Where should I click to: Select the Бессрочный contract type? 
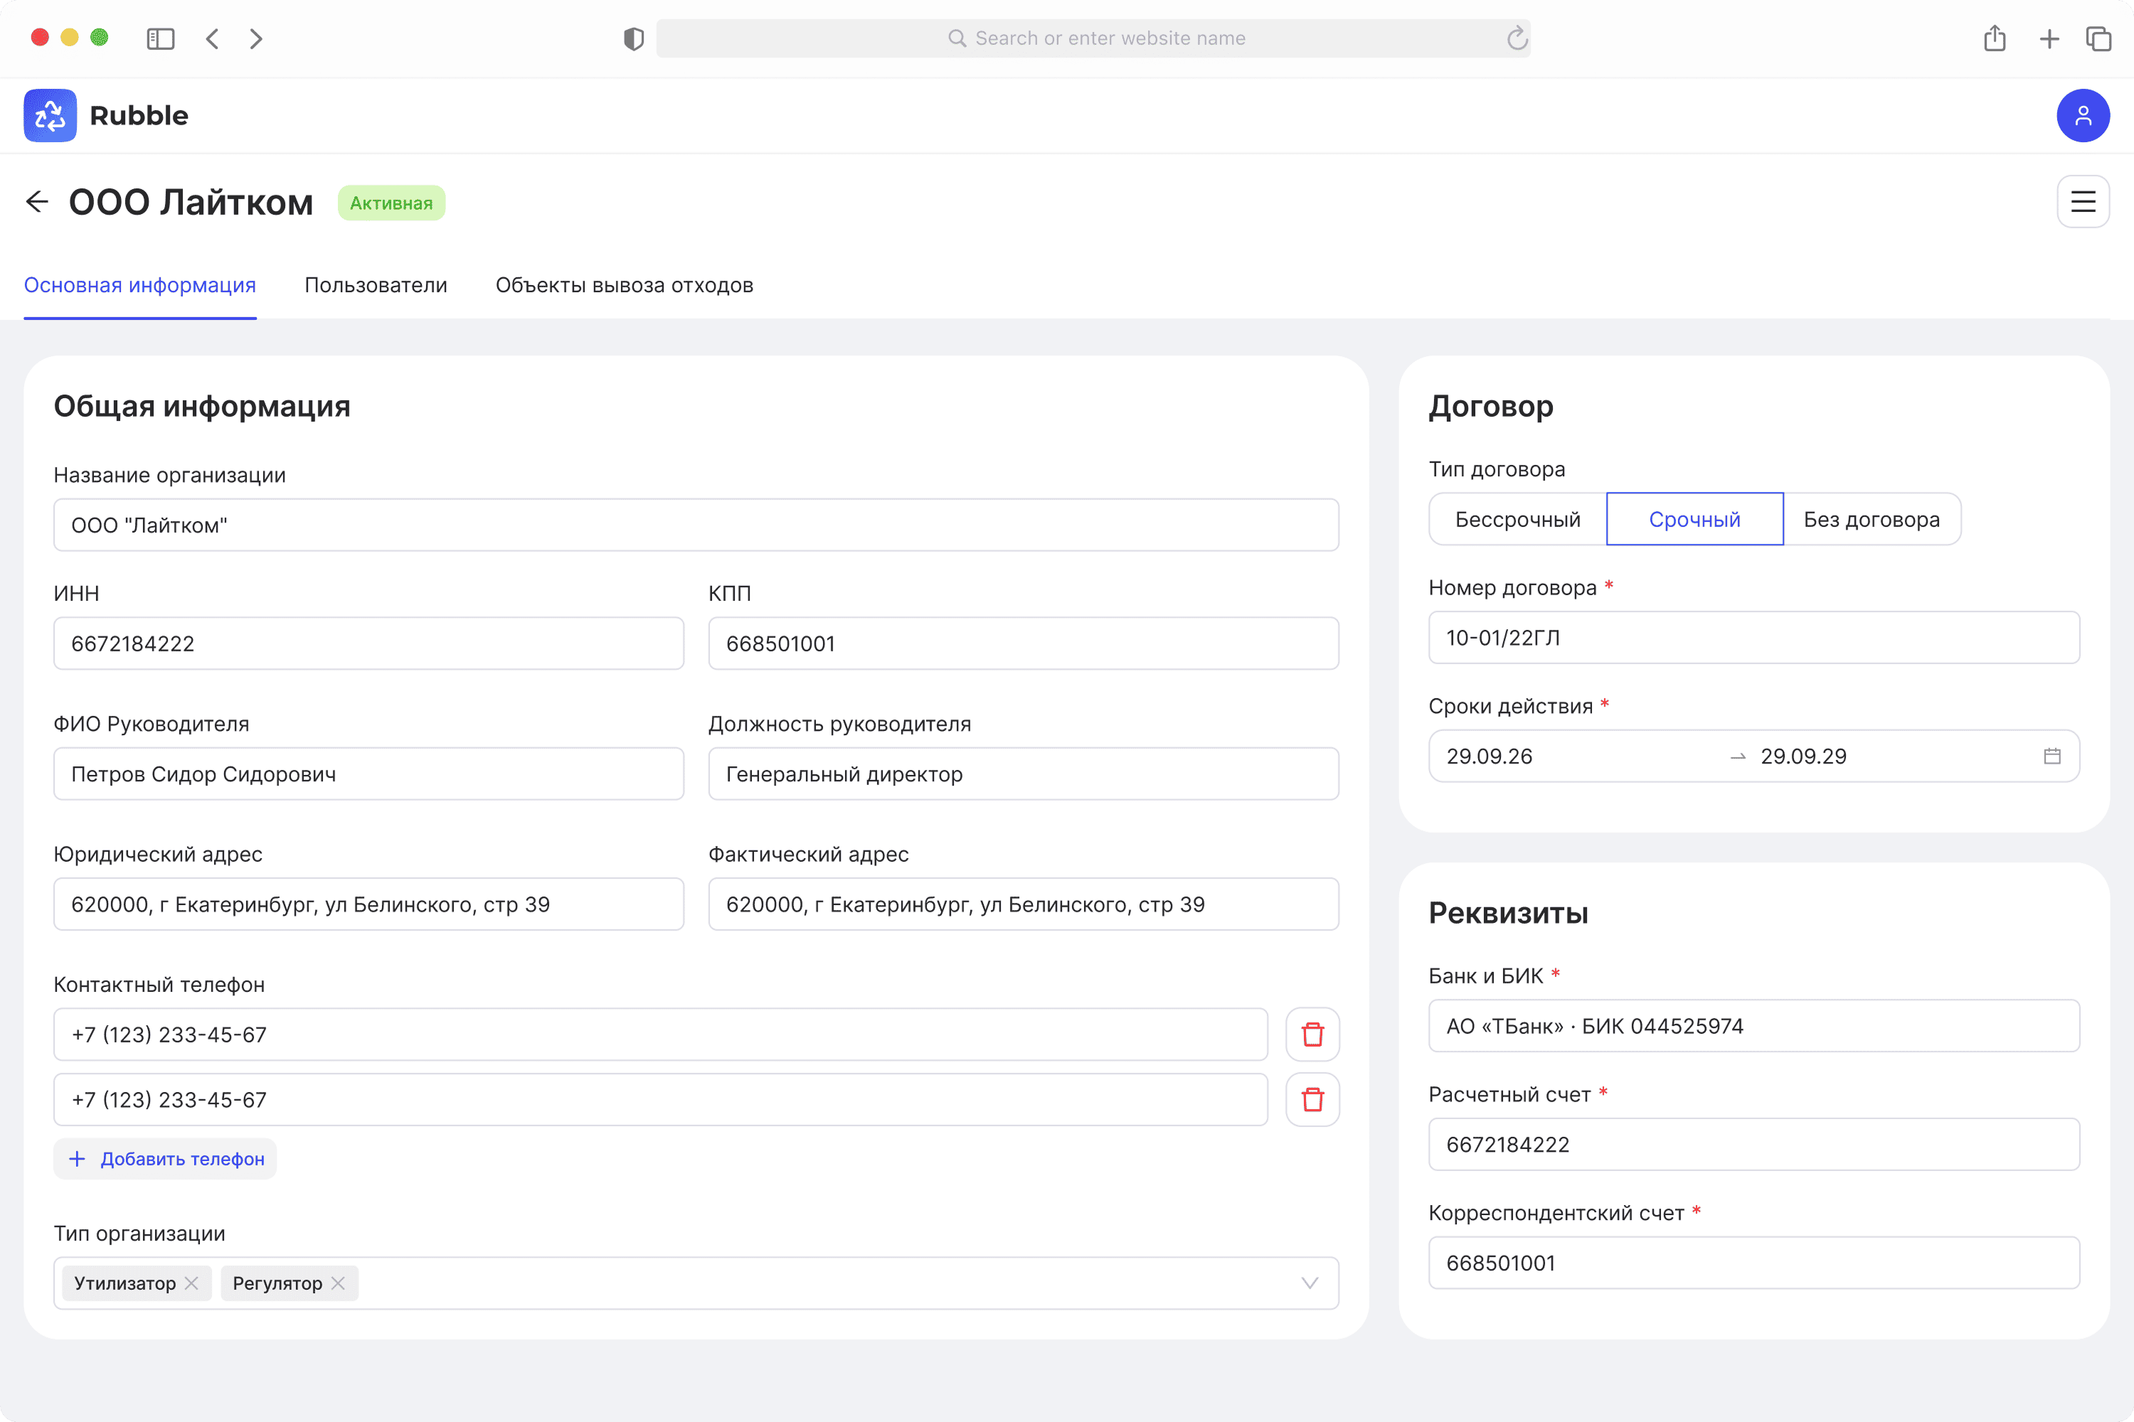(x=1518, y=519)
